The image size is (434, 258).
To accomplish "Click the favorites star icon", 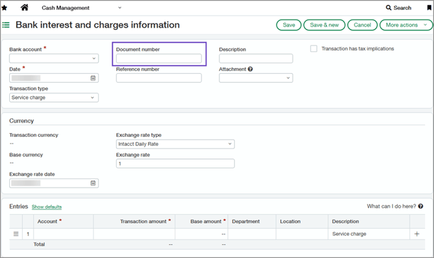I will pyautogui.click(x=5, y=8).
